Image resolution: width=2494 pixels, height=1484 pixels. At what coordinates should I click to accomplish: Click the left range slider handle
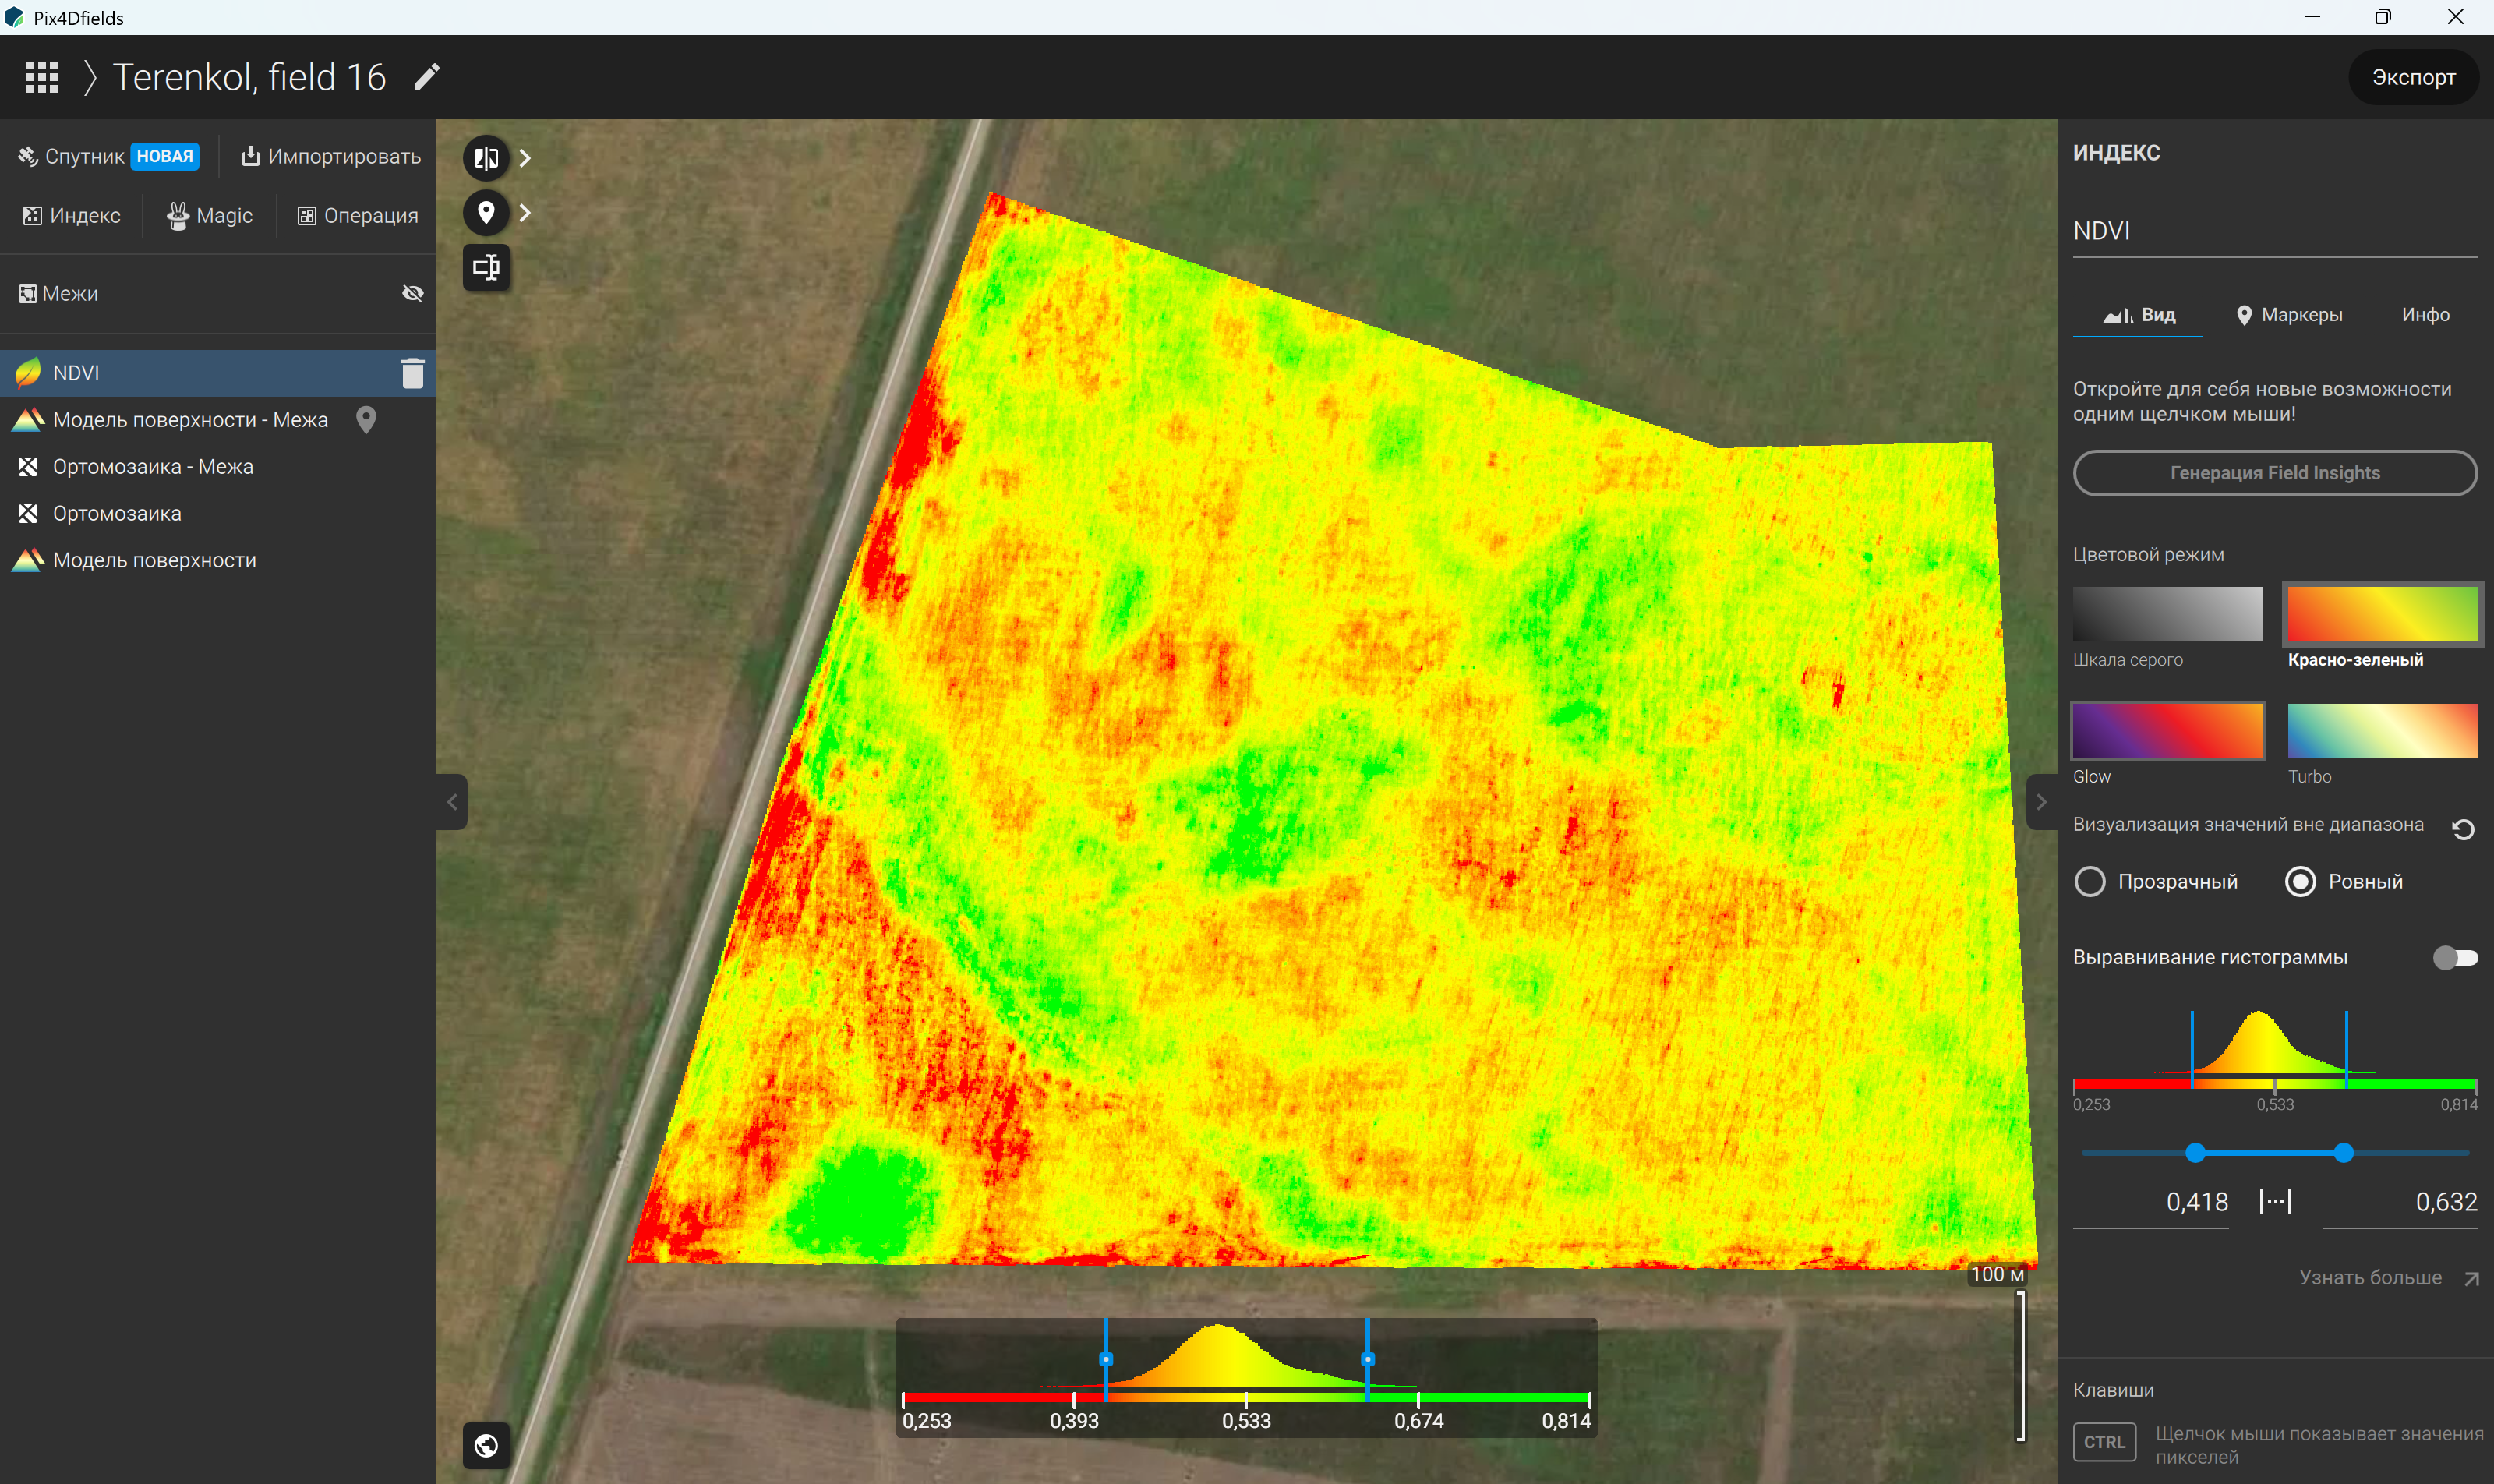pos(2195,1153)
